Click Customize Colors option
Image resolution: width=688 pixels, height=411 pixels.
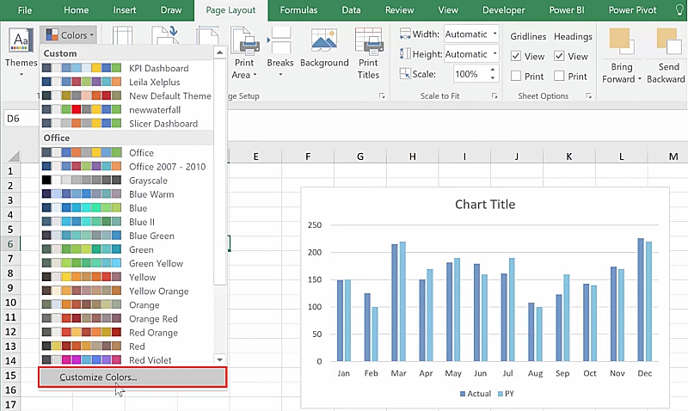click(x=98, y=377)
